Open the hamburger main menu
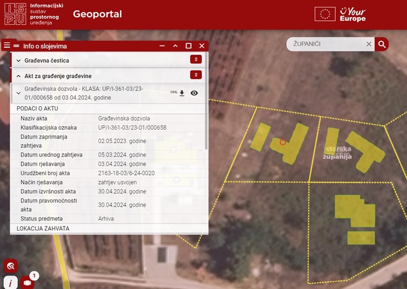 pos(7,45)
